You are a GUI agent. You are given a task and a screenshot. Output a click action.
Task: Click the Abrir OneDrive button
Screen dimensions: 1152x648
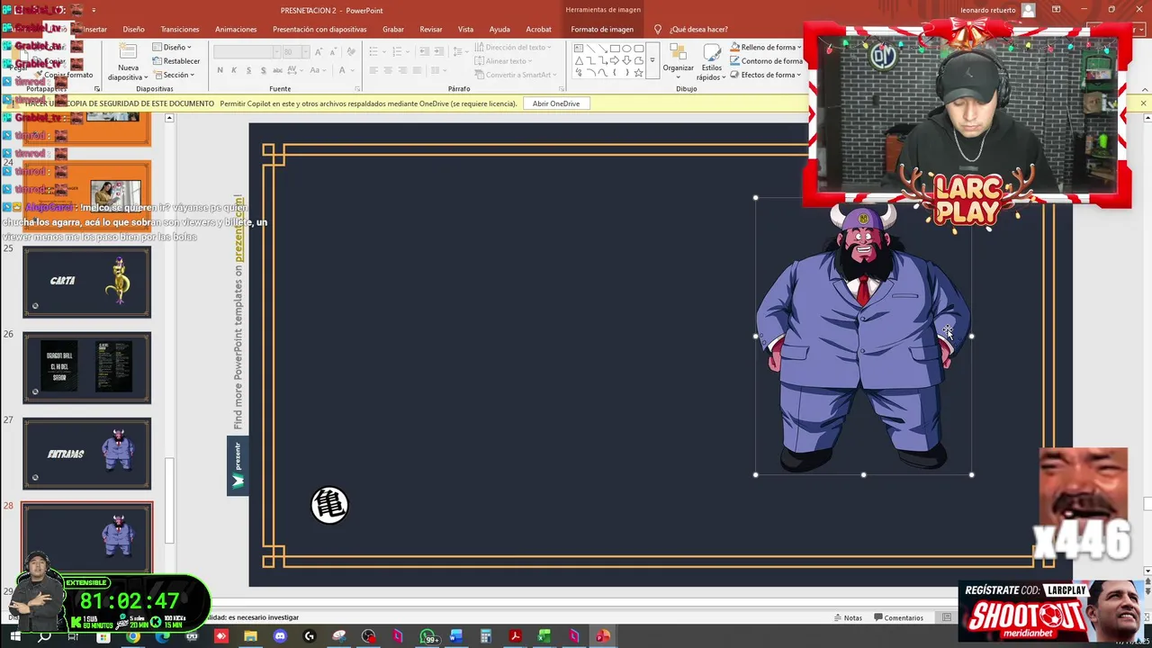(x=555, y=103)
